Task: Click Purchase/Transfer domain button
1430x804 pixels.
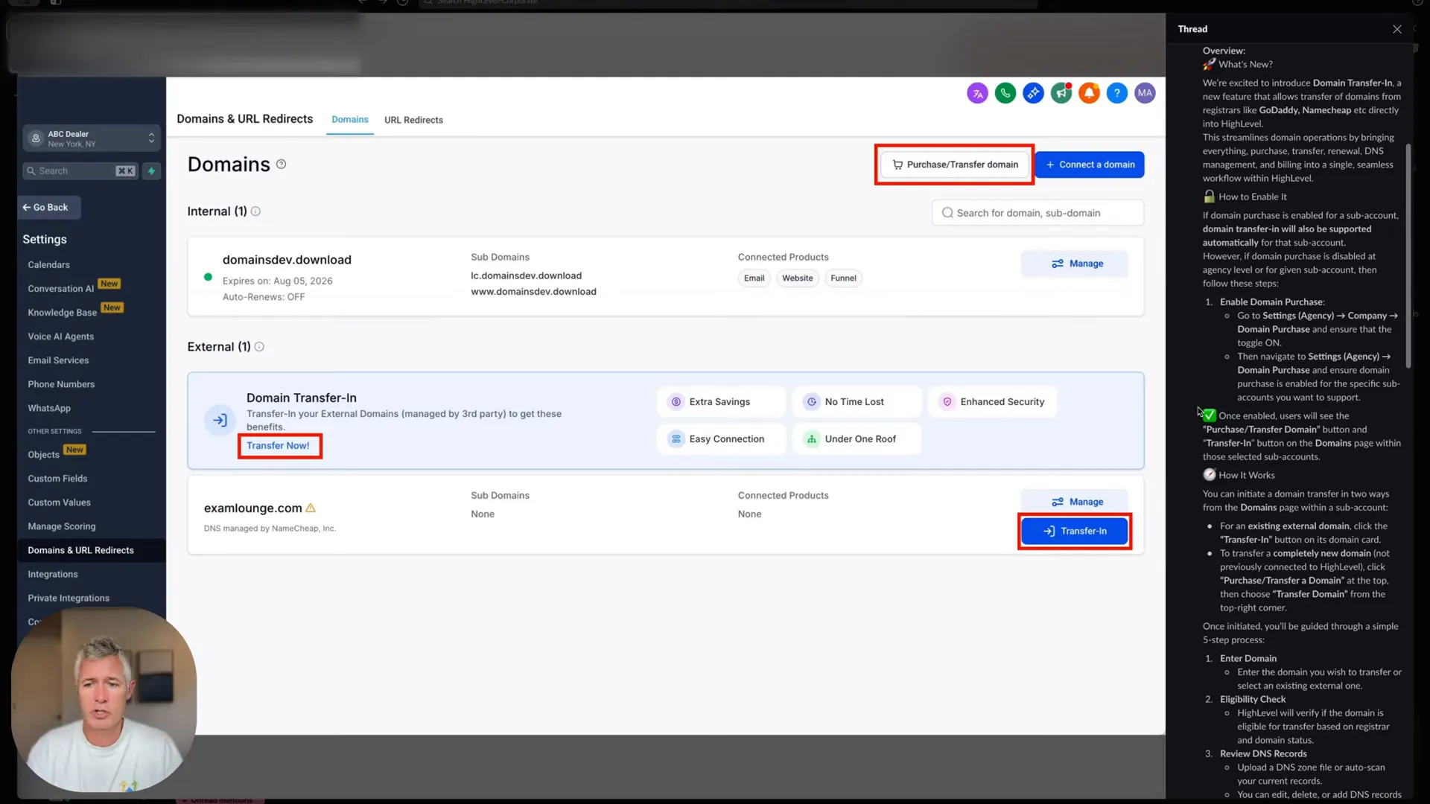Action: point(955,165)
